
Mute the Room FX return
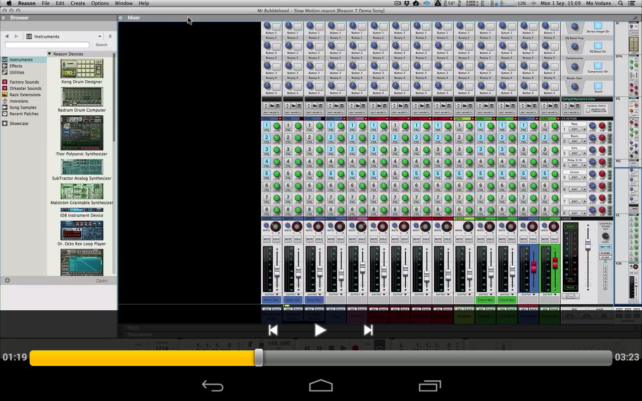(584, 141)
